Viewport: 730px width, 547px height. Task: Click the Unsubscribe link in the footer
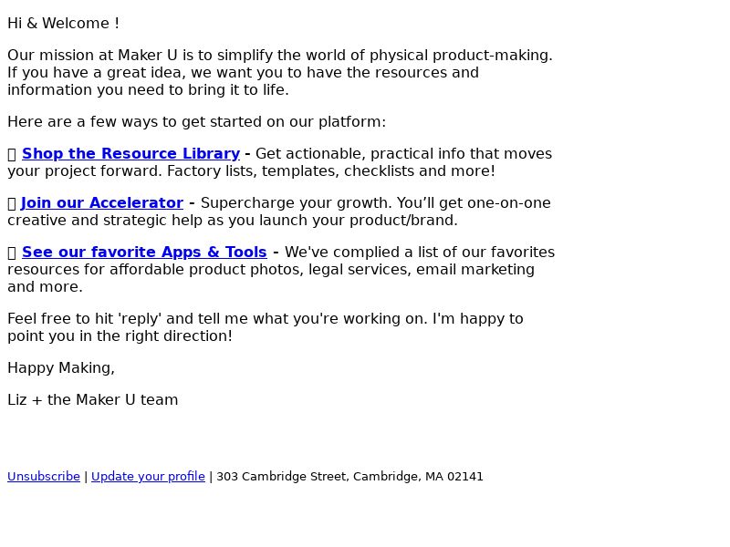[x=44, y=476]
